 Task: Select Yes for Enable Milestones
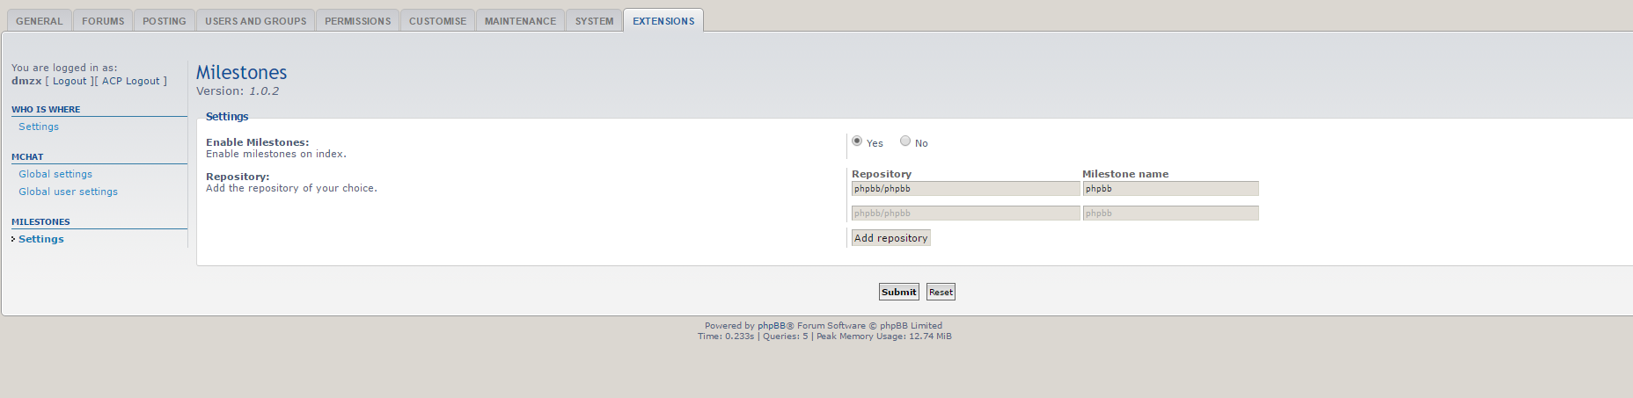857,141
